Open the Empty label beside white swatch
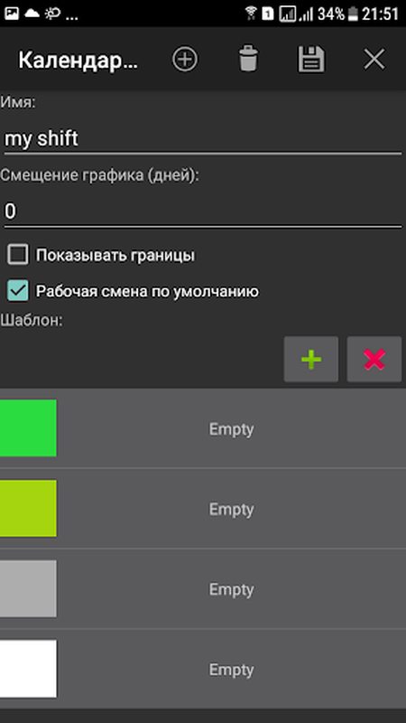Screen dimensions: 406x723 [231, 670]
